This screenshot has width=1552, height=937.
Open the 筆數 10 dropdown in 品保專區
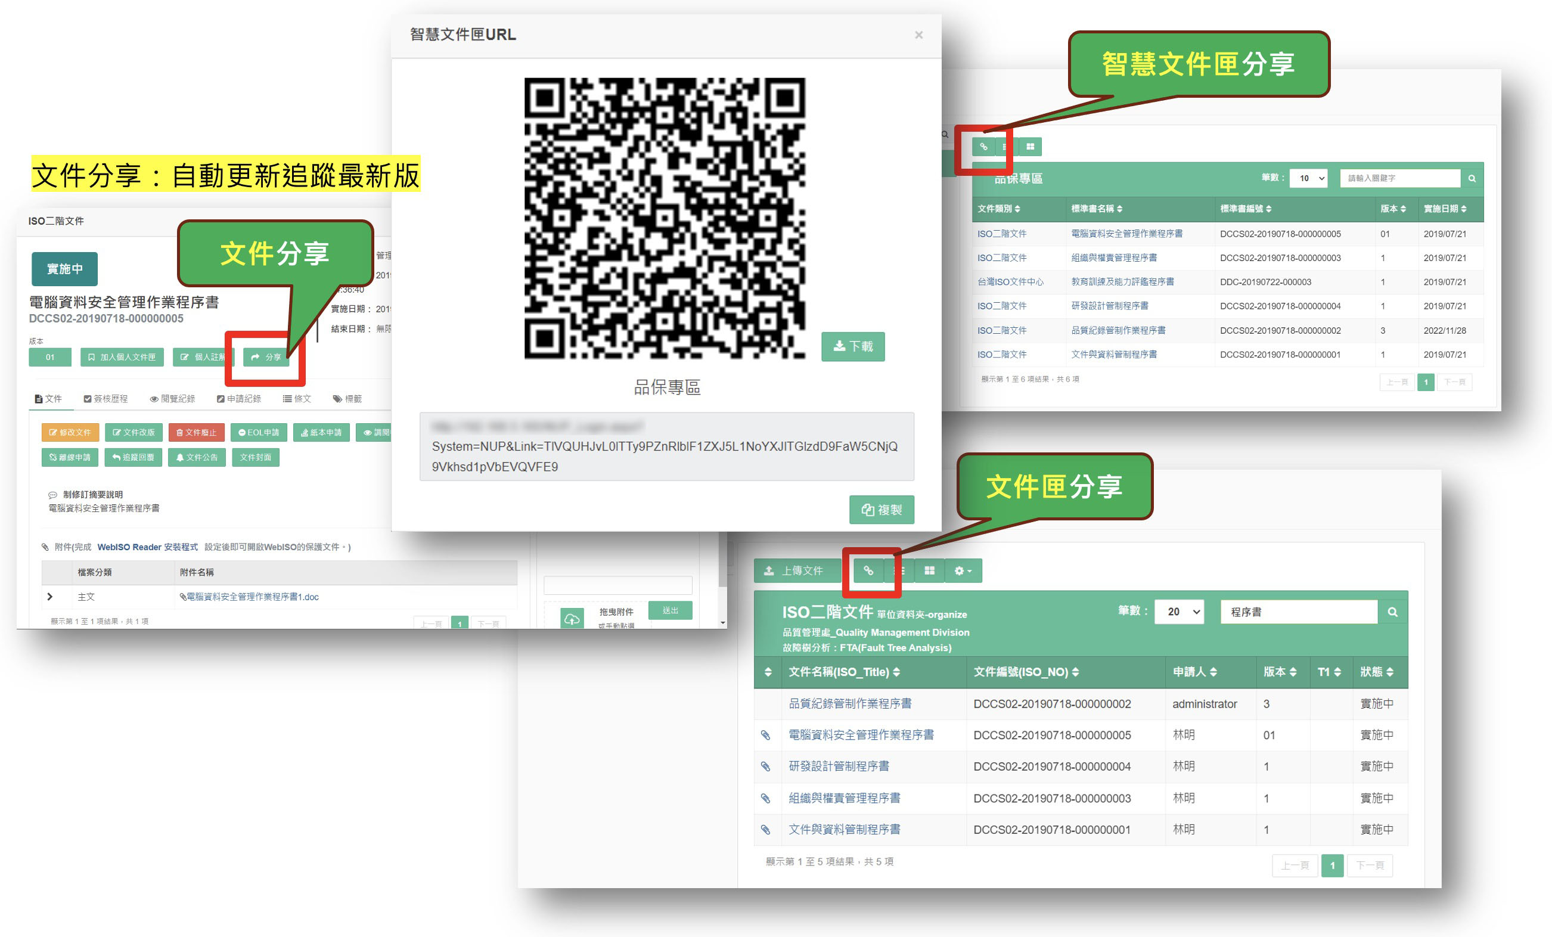coord(1308,178)
